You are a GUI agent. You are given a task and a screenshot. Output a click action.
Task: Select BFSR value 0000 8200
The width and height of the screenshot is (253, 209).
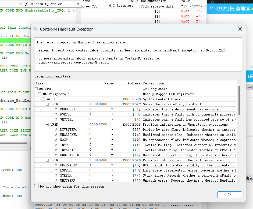click(98, 160)
